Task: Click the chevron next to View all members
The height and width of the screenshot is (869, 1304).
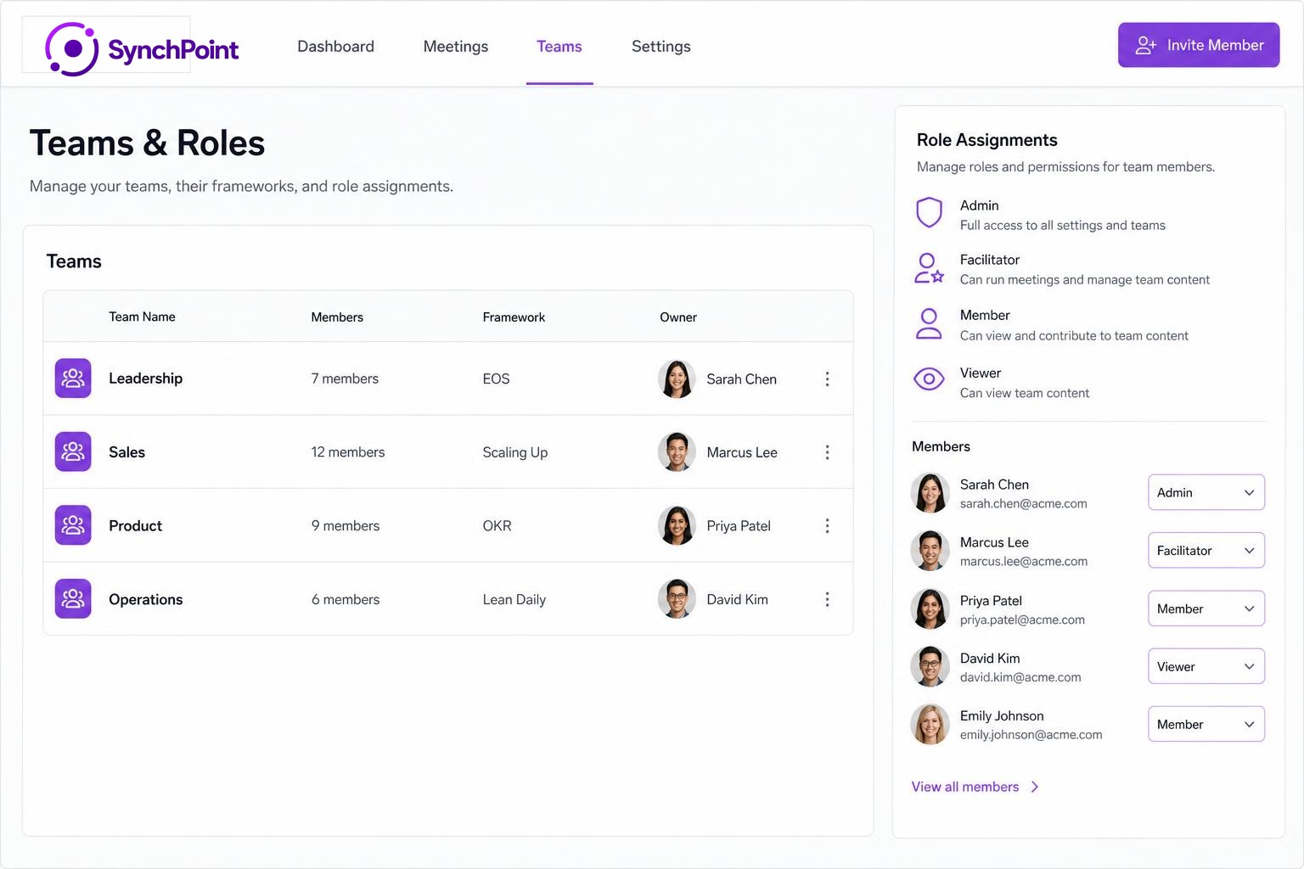Action: [x=1035, y=787]
